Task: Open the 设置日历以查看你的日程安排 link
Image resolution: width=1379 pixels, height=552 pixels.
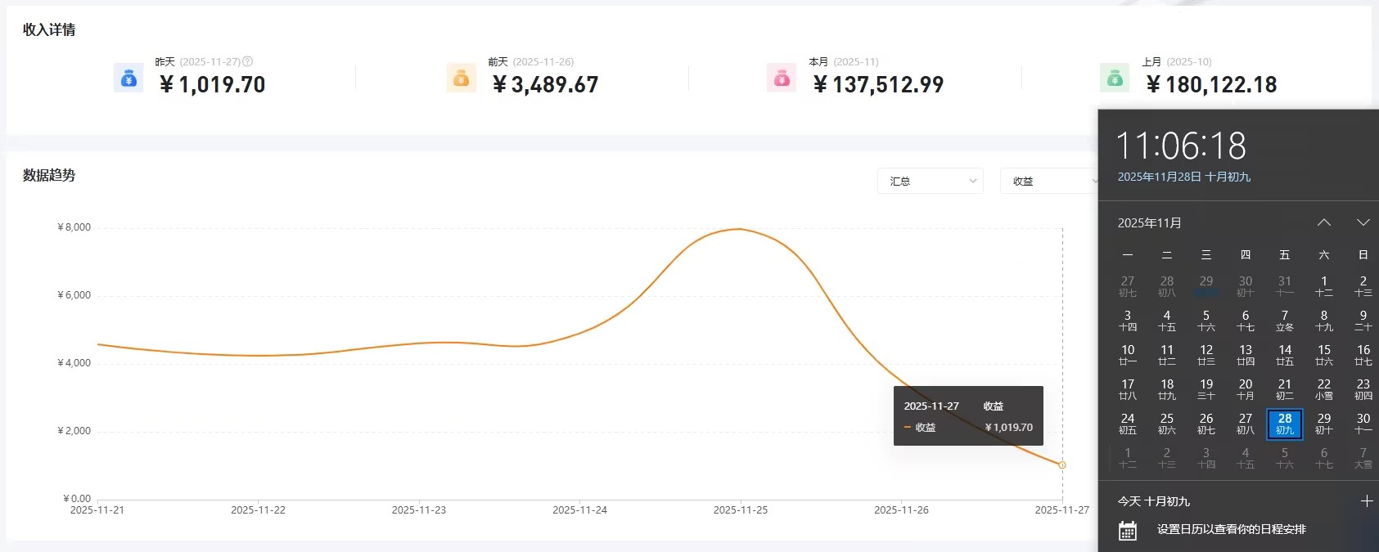Action: pos(1230,530)
